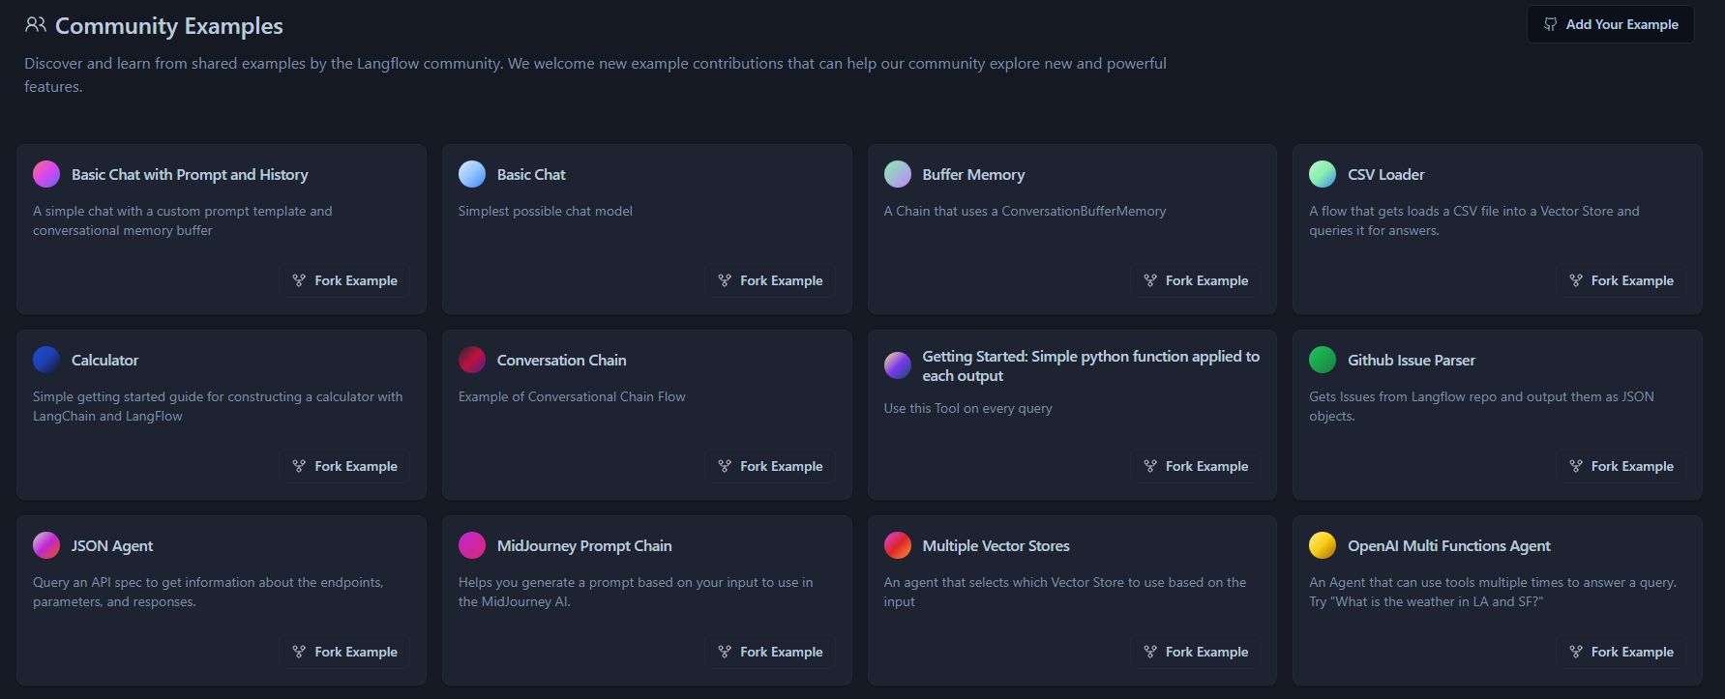Image resolution: width=1725 pixels, height=699 pixels.
Task: Click the Conversation Chain card title
Action: 561,361
